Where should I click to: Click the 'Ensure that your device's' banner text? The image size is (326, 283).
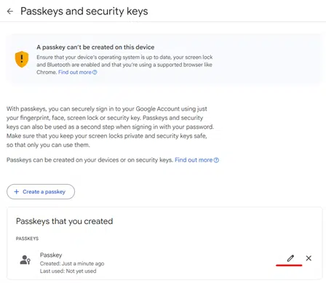point(124,65)
